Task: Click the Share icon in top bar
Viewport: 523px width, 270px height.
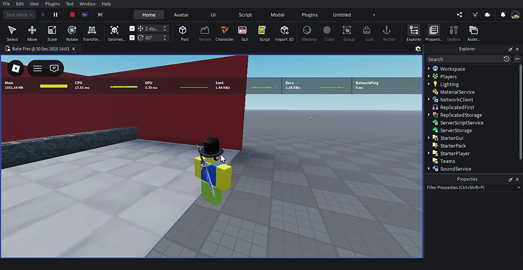Action: (x=459, y=15)
